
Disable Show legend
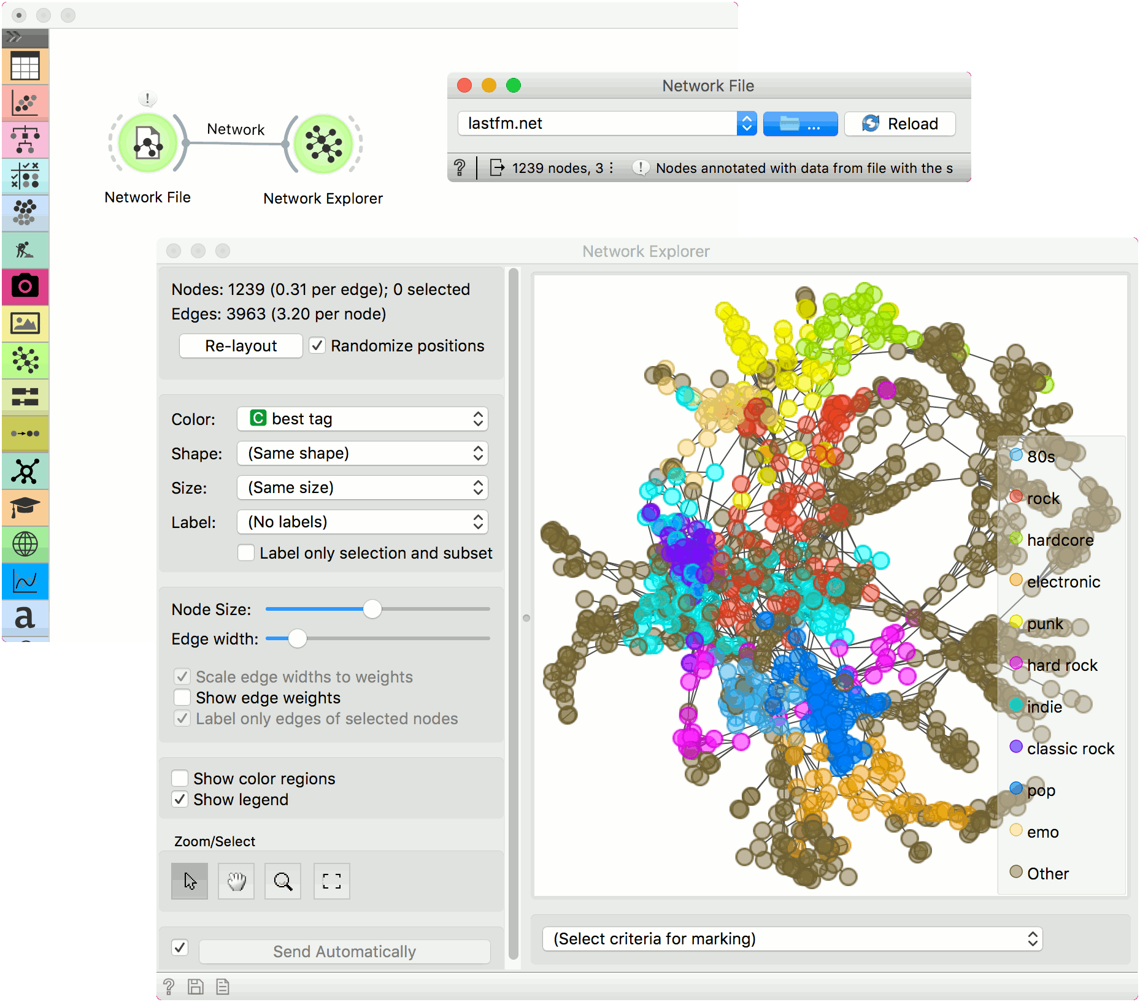pos(180,799)
